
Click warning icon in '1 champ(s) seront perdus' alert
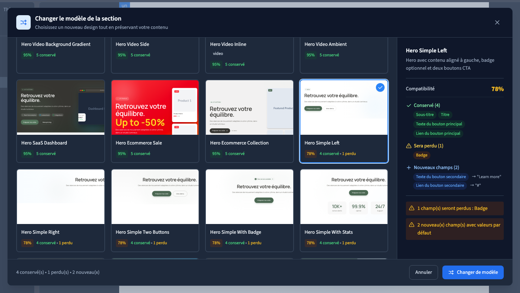pyautogui.click(x=412, y=208)
